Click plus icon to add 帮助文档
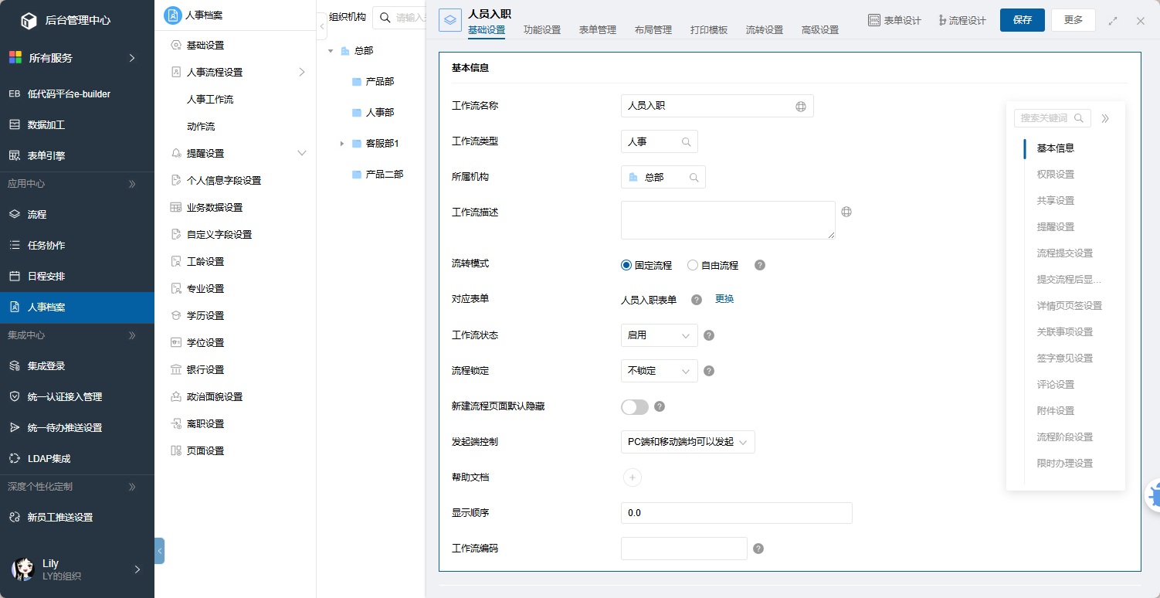This screenshot has height=598, width=1160. 632,477
